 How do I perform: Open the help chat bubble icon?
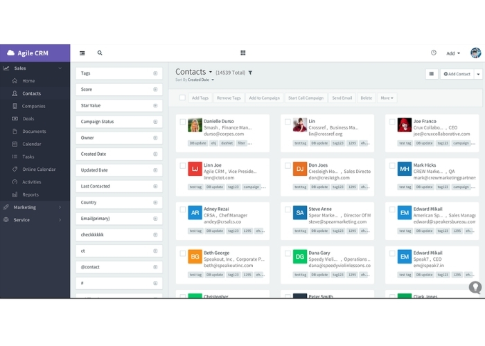tap(475, 287)
